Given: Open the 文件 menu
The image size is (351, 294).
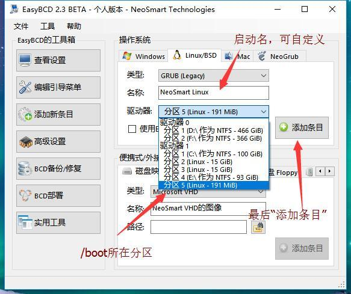Looking at the screenshot, I should click(21, 26).
